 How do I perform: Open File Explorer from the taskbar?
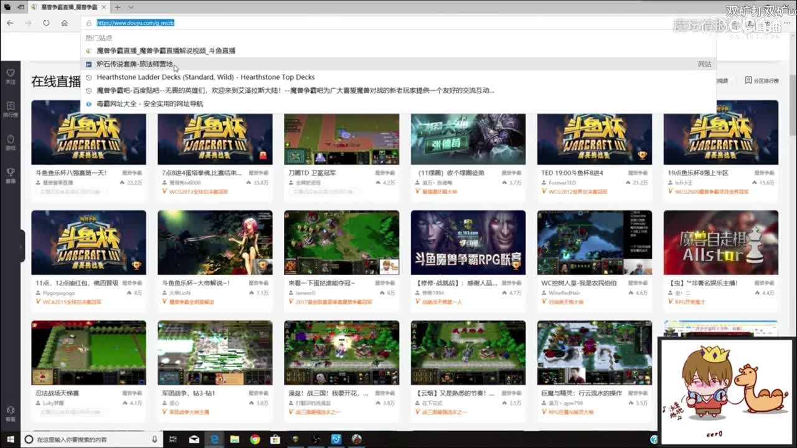click(235, 439)
